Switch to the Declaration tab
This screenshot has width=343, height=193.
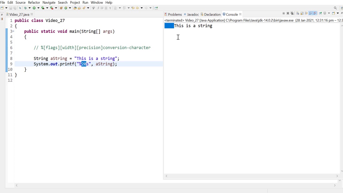pyautogui.click(x=210, y=14)
